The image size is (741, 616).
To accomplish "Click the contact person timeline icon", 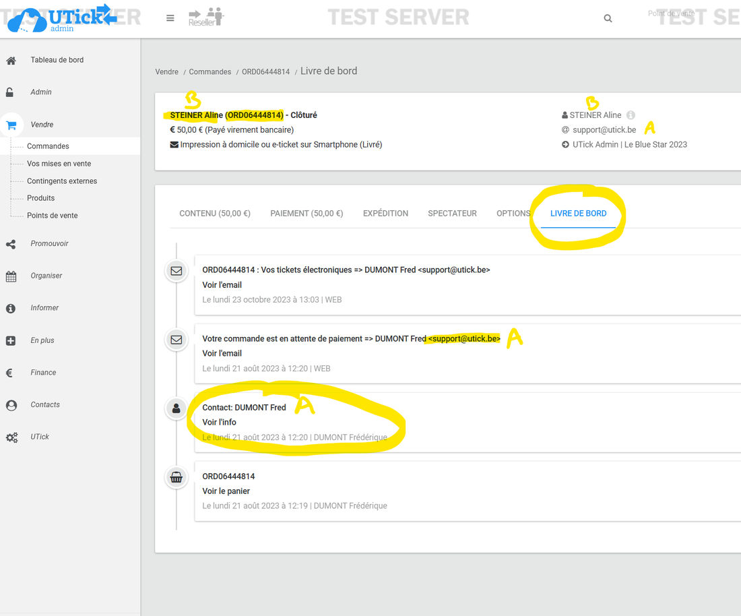I will click(176, 408).
